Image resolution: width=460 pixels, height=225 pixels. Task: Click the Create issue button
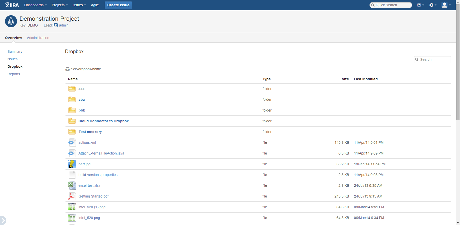[x=118, y=5]
